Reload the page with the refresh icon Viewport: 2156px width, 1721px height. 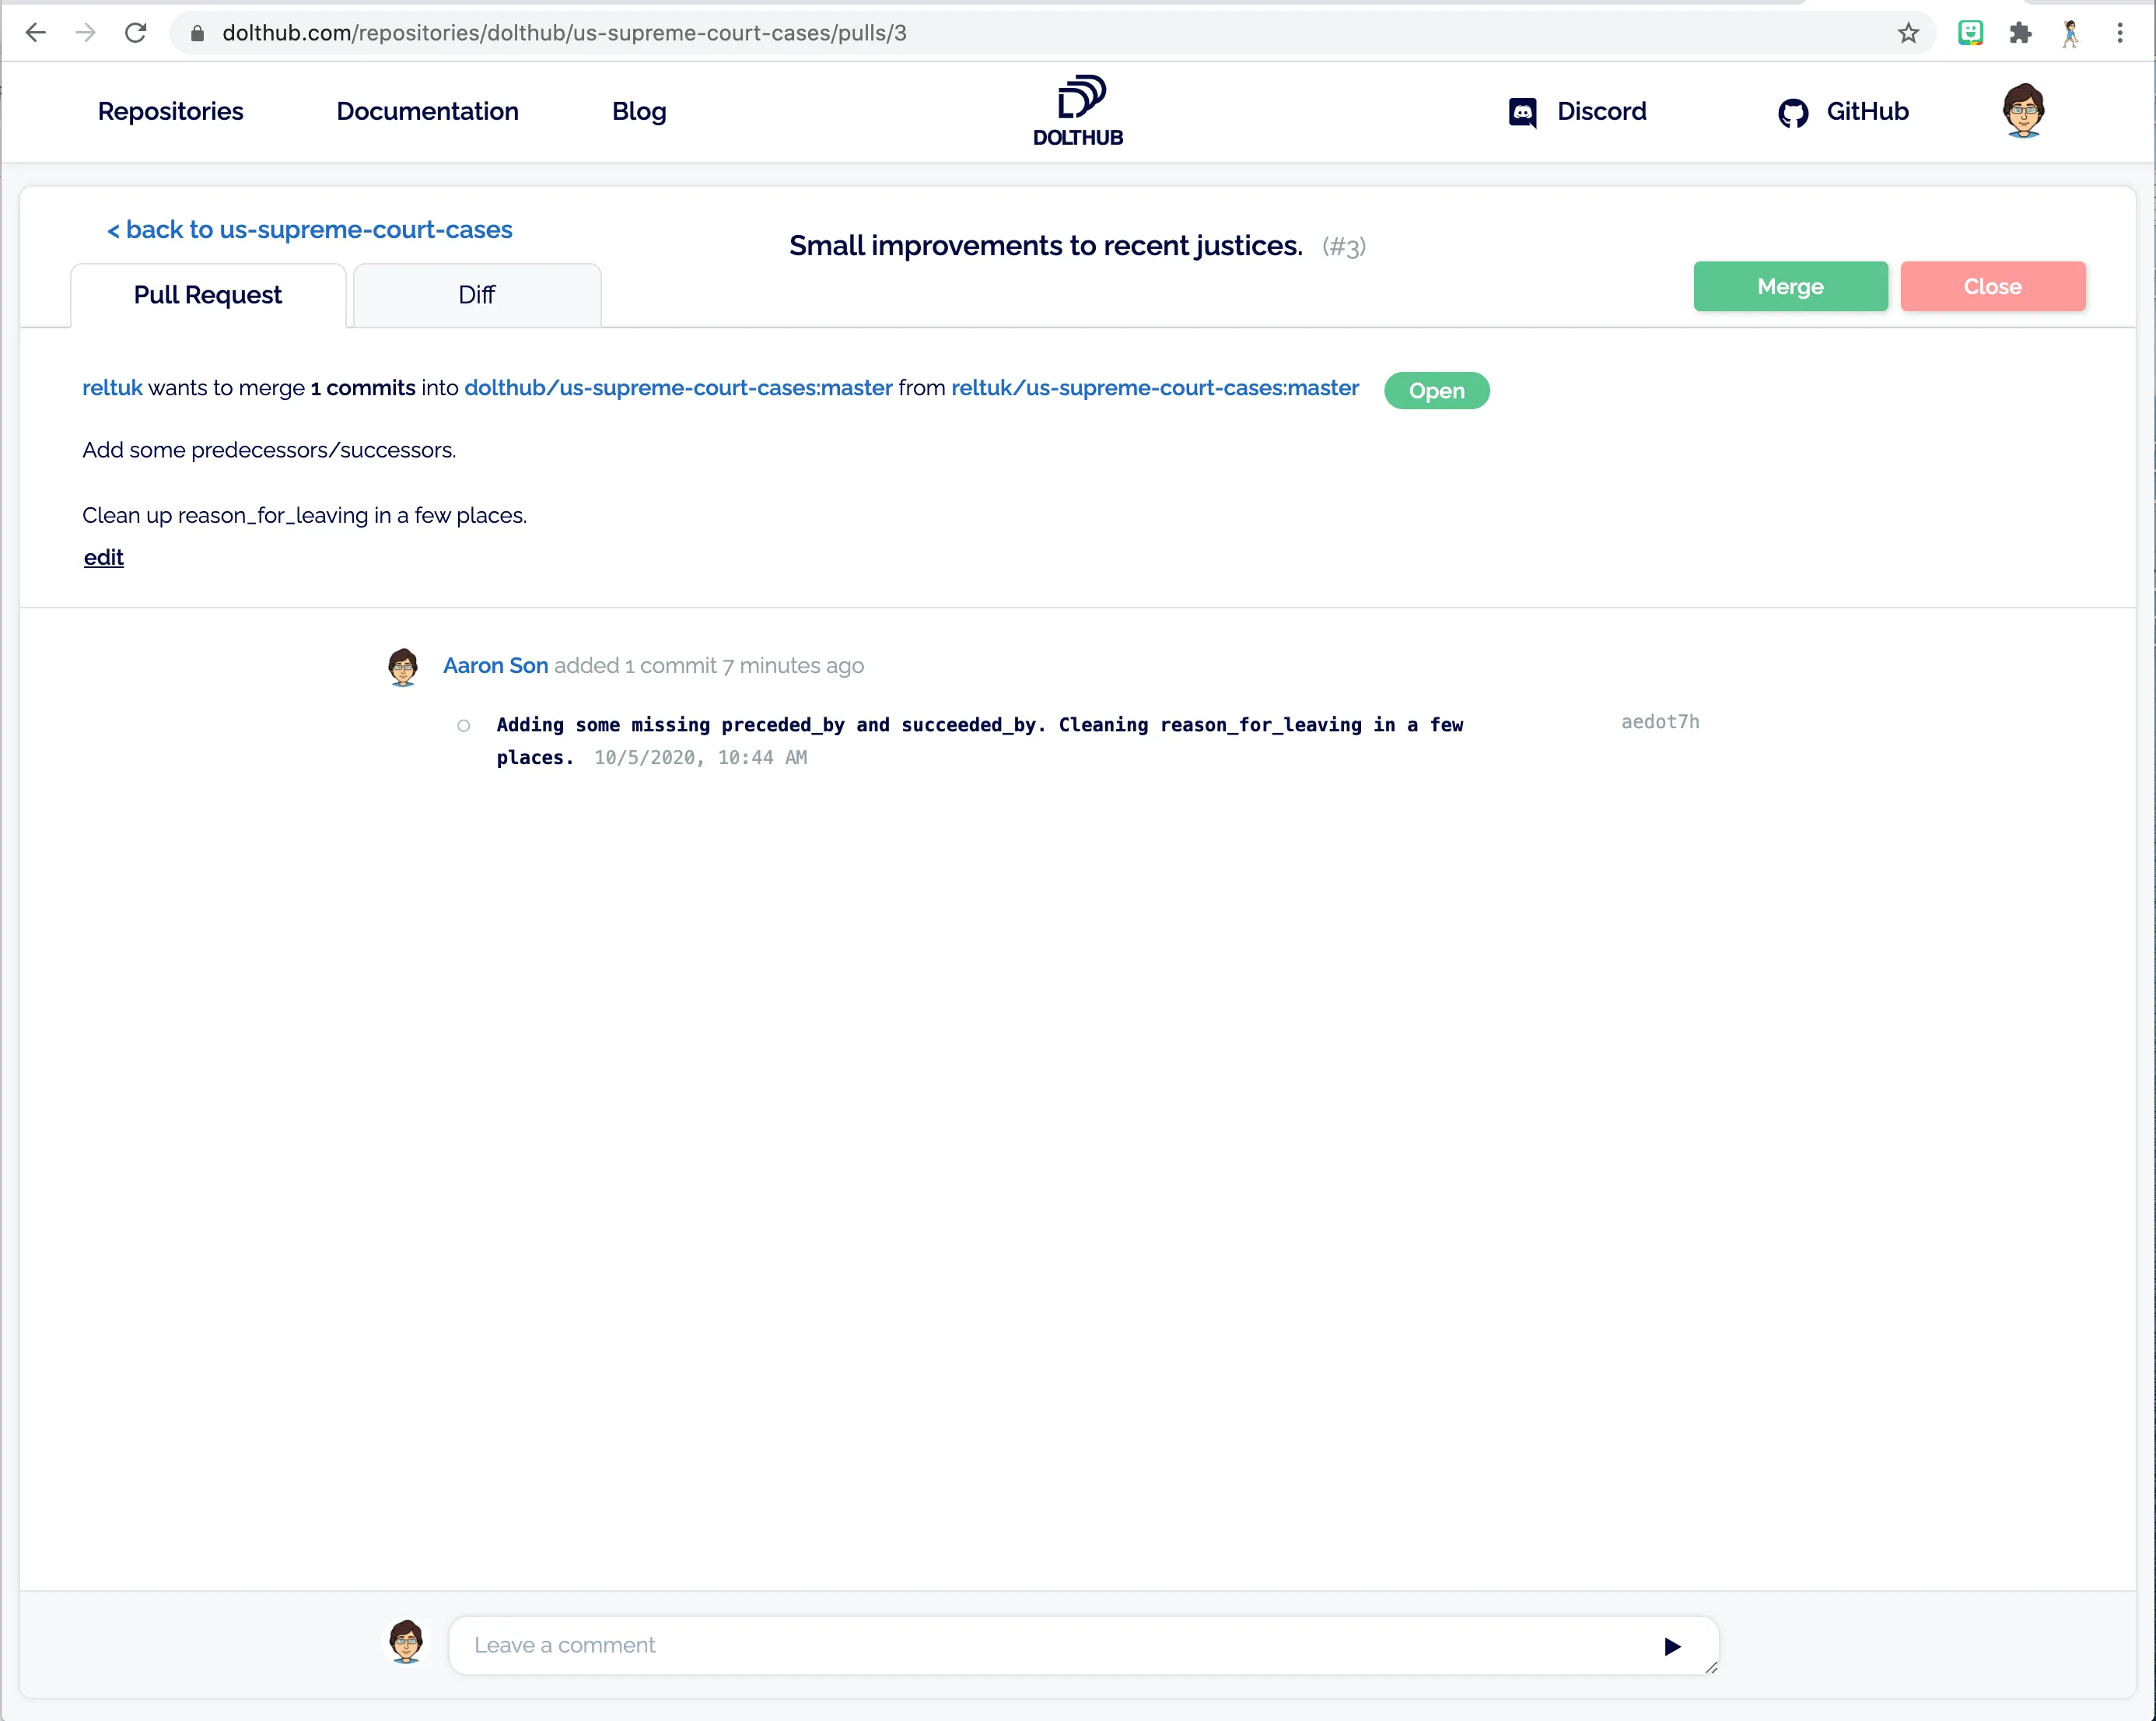point(136,32)
